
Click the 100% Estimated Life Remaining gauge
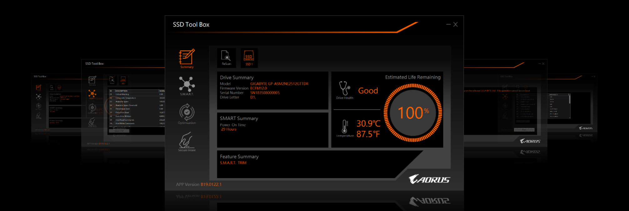(413, 113)
